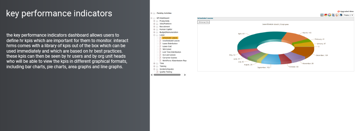355x131 pixels.
Task: Select the Sick Leave KPI item
Action: 167,49
